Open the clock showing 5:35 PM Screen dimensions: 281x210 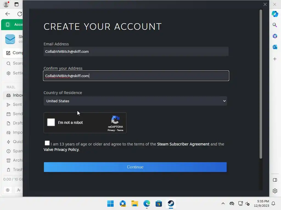click(x=261, y=203)
